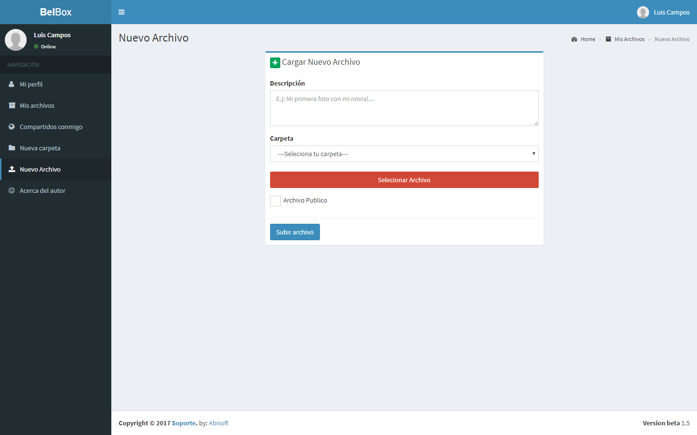
Task: Open the Luis Campos user menu at top right
Action: coord(663,12)
